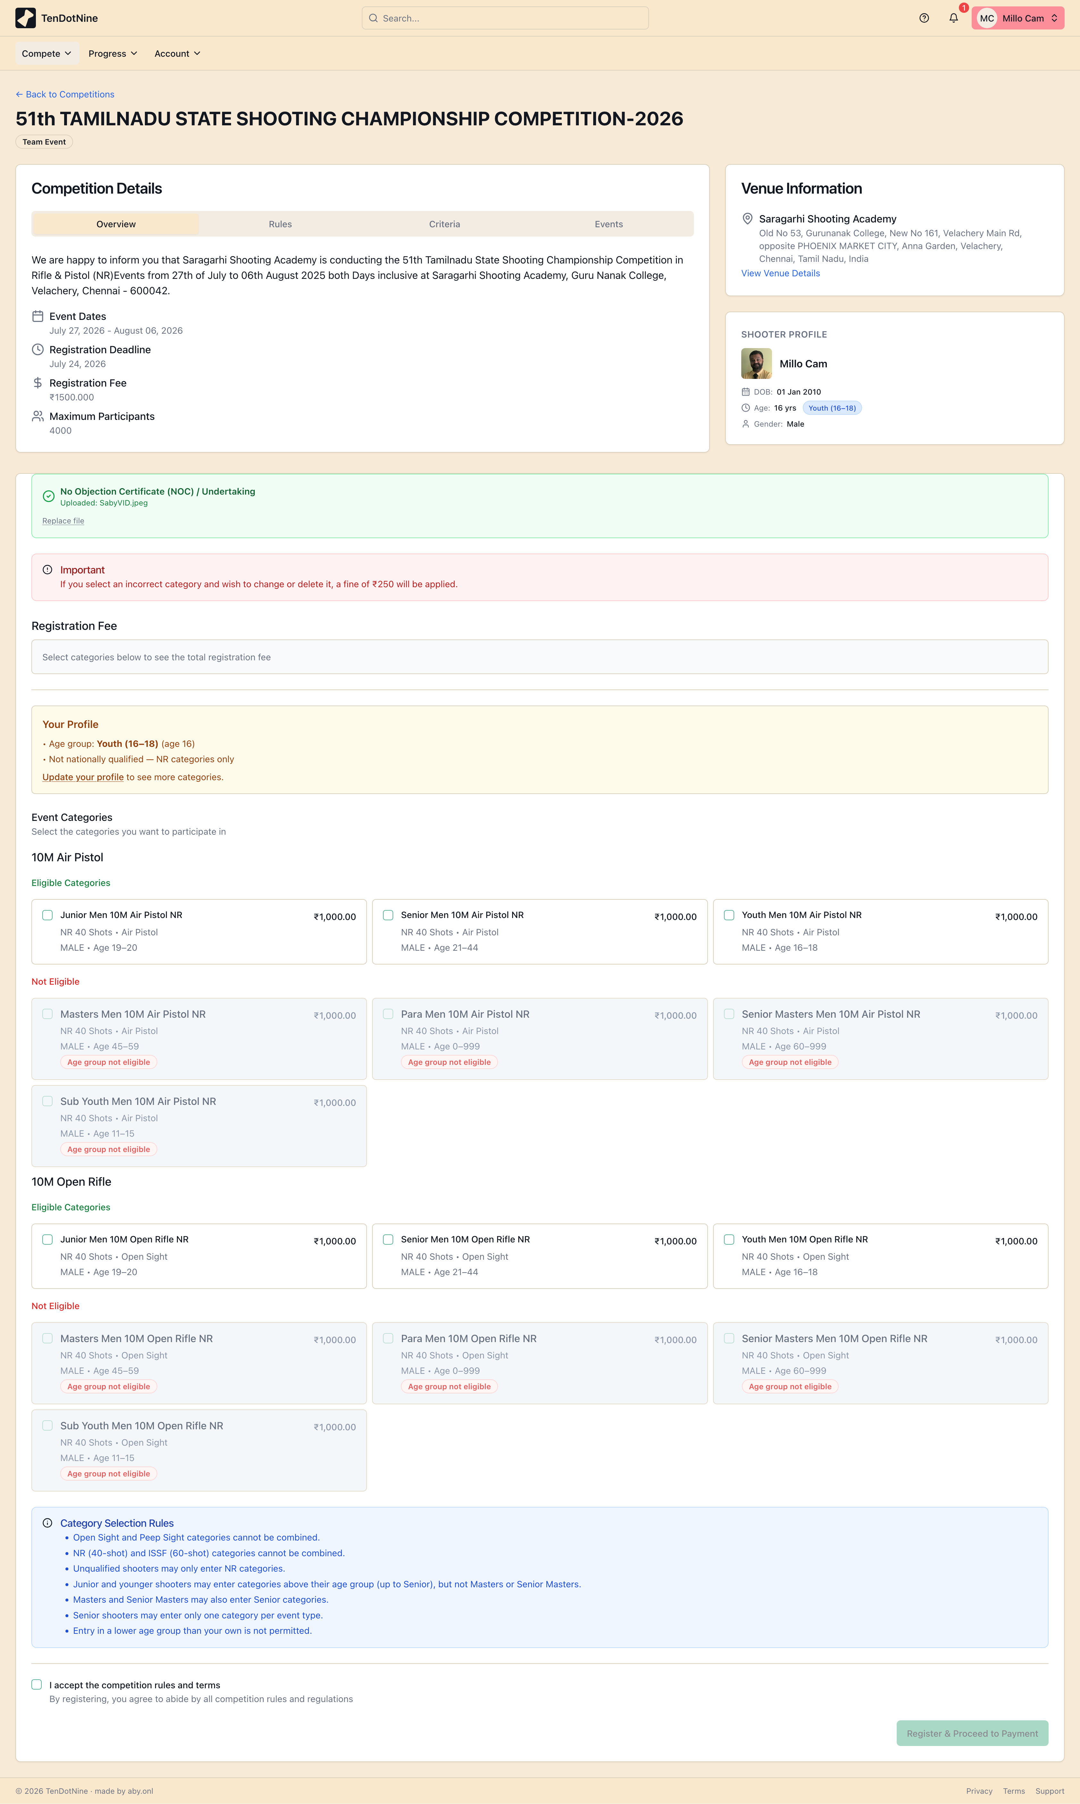Check Junior Men 10M Open Rifle NR
Image resolution: width=1080 pixels, height=1804 pixels.
pos(47,1239)
